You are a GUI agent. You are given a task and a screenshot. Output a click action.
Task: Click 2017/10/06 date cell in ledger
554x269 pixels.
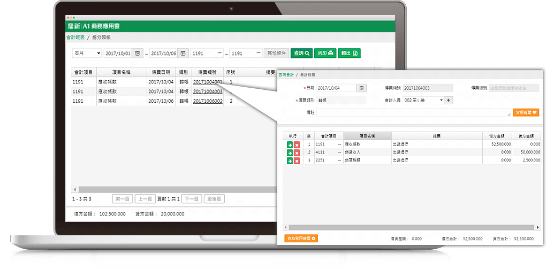point(161,101)
